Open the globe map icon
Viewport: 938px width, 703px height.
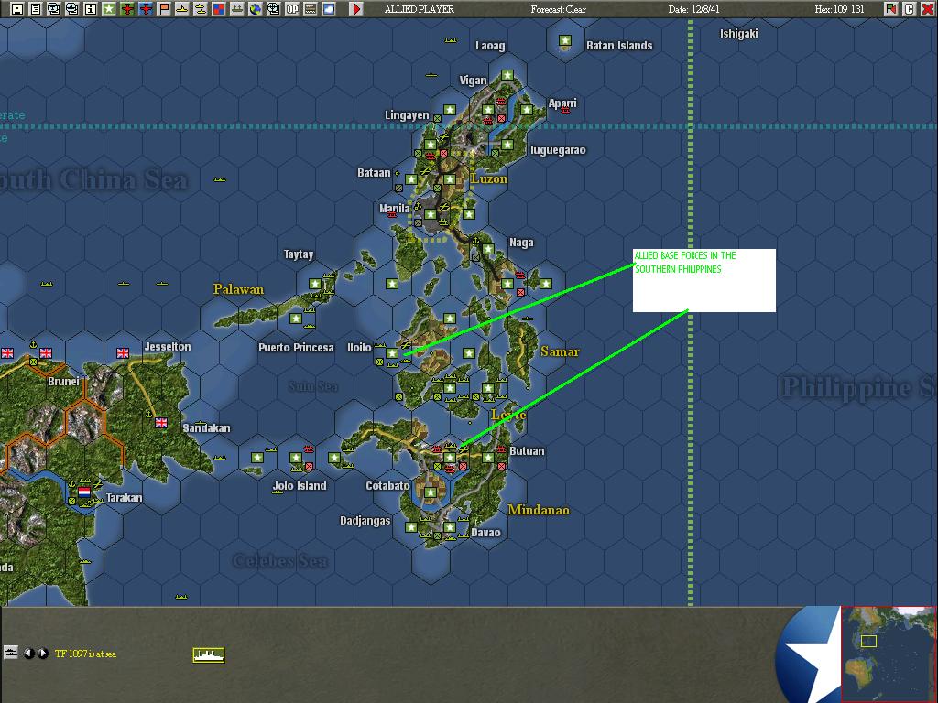(256, 9)
